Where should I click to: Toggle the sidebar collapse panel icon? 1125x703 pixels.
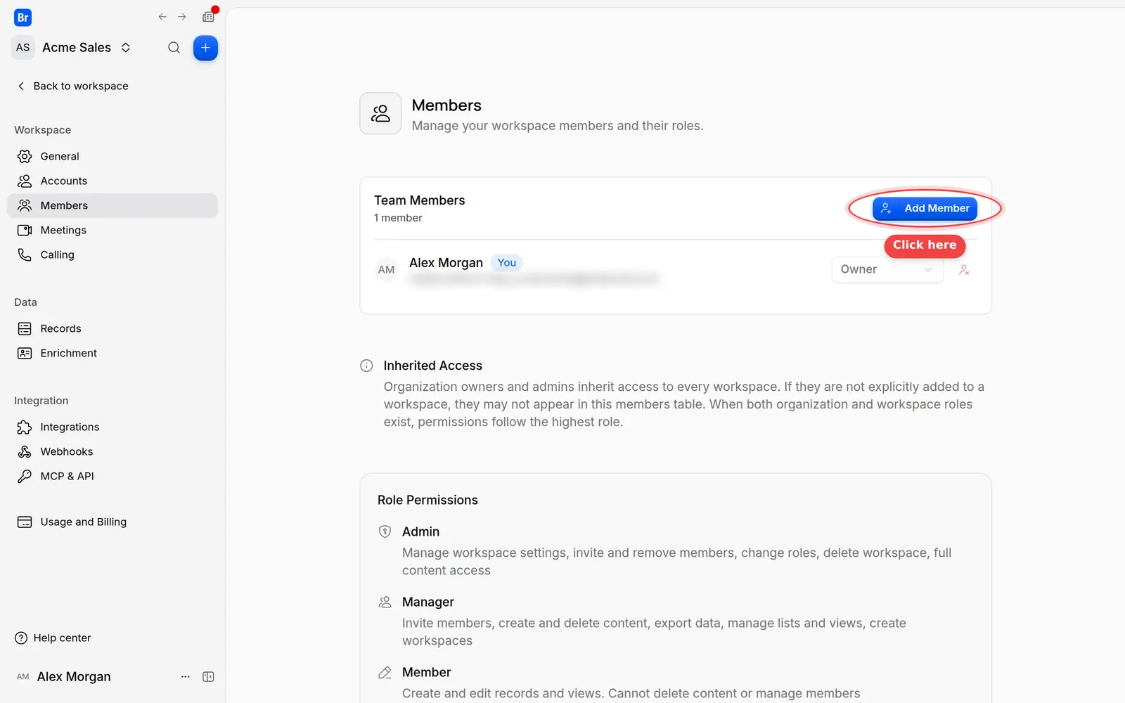pos(208,676)
